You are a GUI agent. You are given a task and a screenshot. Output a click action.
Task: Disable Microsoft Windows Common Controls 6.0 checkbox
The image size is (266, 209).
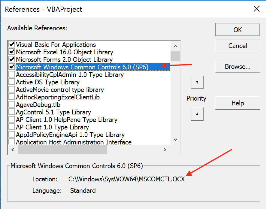tap(11, 67)
